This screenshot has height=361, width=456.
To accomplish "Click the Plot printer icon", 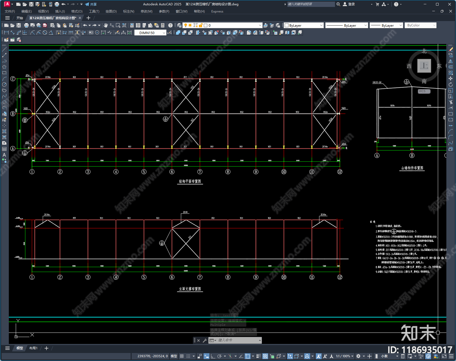I will coord(26,25).
